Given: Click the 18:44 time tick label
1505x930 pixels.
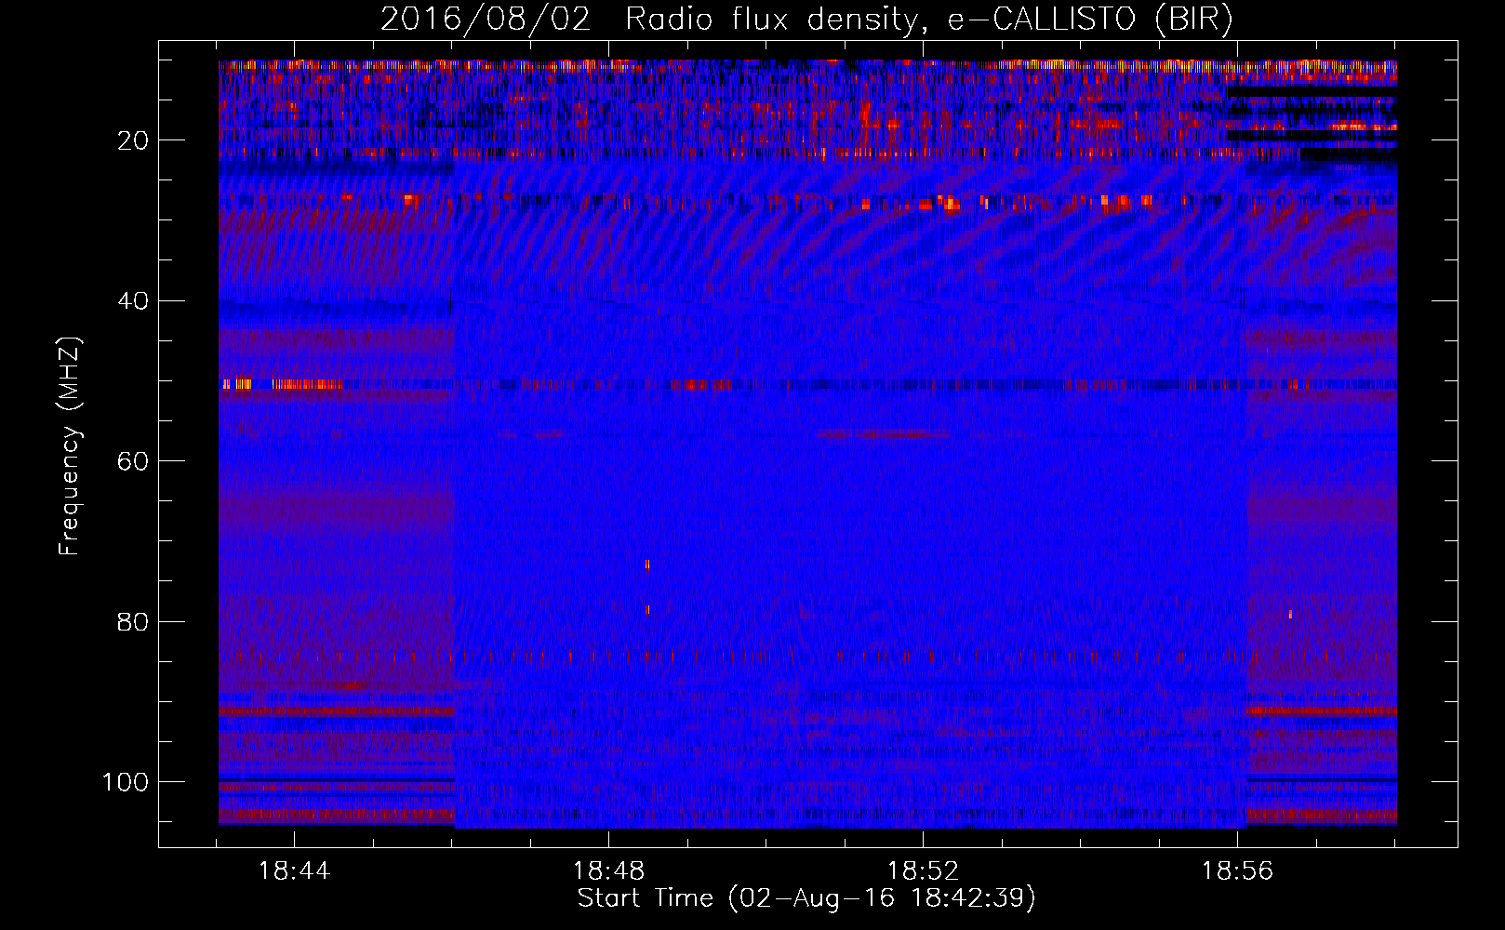Looking at the screenshot, I should 294,871.
